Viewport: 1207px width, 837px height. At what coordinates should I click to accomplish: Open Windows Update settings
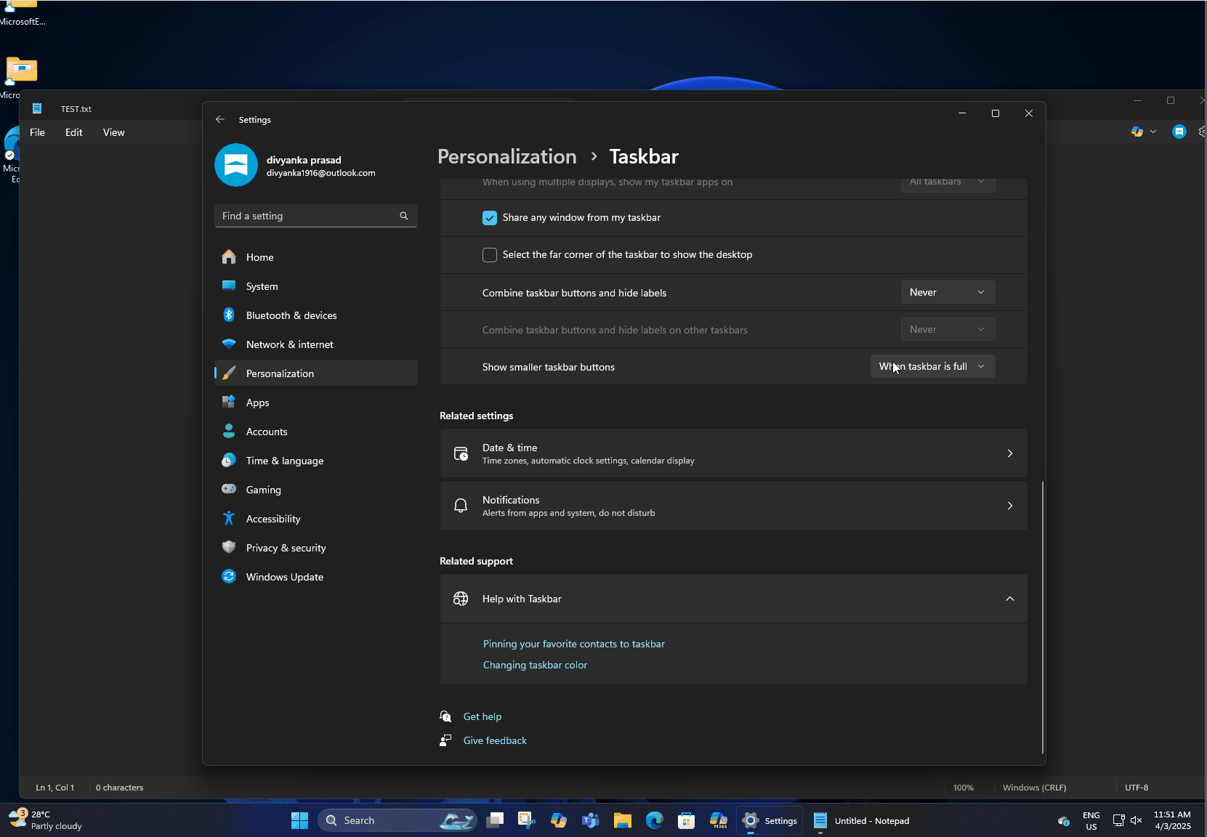click(x=284, y=576)
